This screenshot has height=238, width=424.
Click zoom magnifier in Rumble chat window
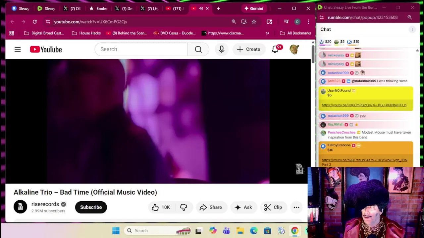[410, 17]
